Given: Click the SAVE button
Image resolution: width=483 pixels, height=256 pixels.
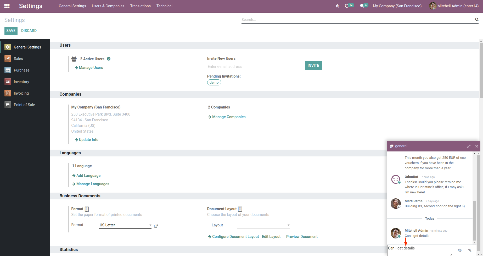Looking at the screenshot, I should [x=11, y=31].
